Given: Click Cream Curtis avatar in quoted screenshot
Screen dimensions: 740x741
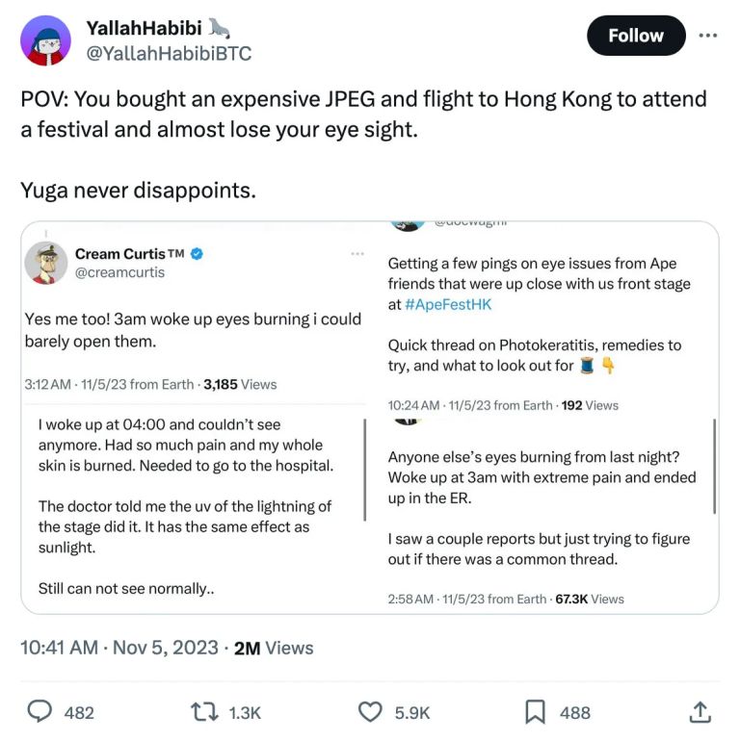Looking at the screenshot, I should pos(45,263).
